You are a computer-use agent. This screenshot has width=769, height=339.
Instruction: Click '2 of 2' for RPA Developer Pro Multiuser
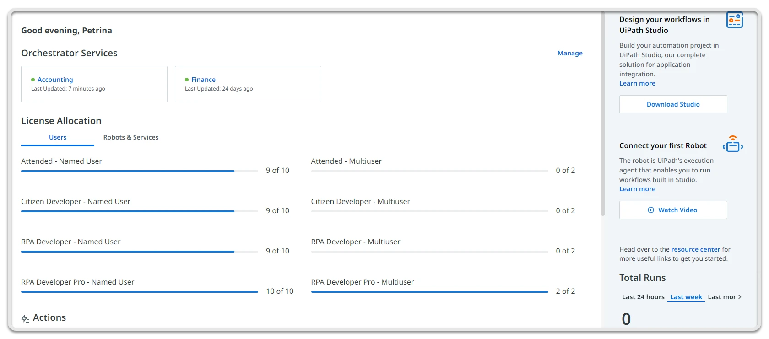(x=565, y=291)
